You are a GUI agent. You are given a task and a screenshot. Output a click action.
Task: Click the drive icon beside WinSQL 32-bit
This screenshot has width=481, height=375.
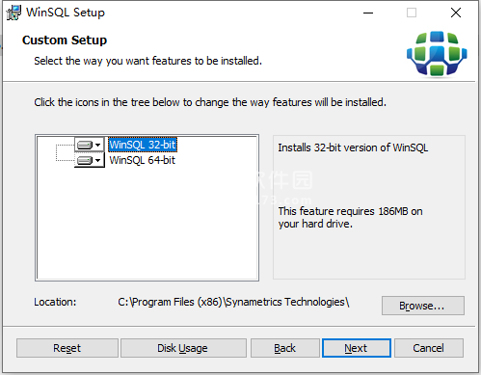pos(85,145)
